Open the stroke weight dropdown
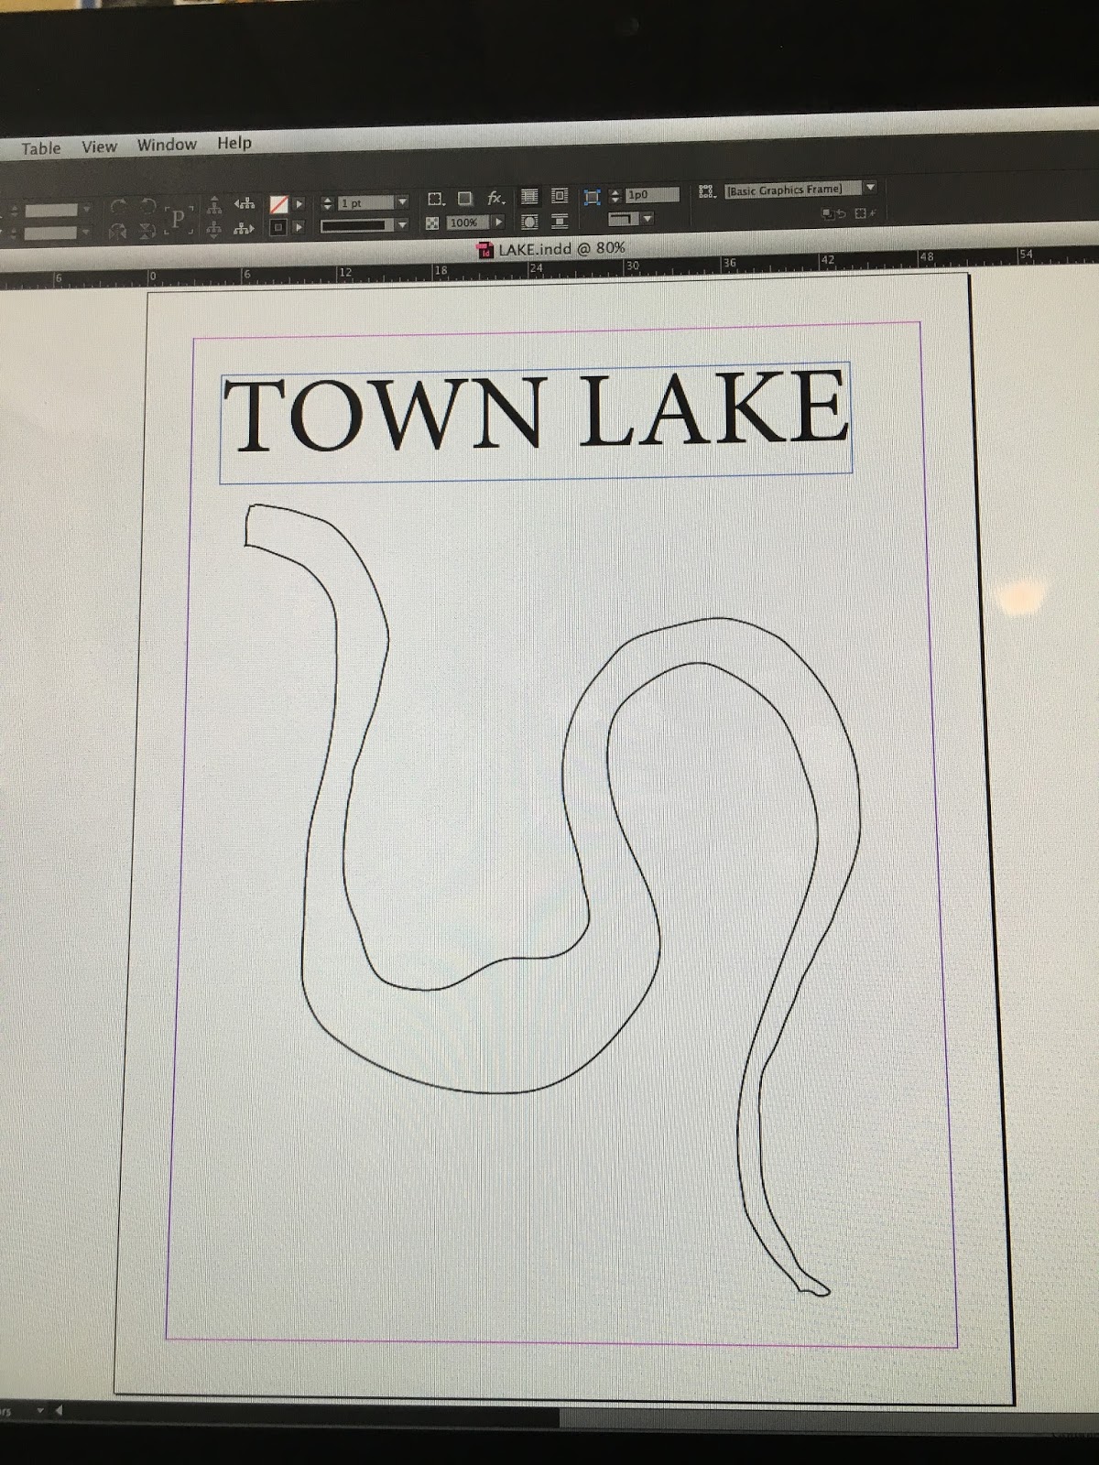Viewport: 1099px width, 1465px height. (402, 201)
